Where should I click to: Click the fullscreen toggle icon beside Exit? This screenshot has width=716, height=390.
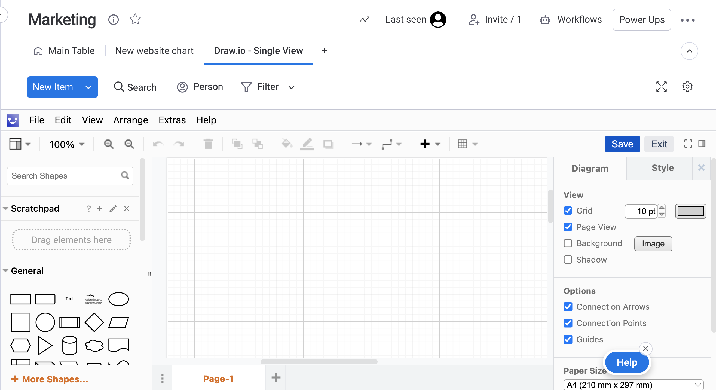pyautogui.click(x=688, y=144)
